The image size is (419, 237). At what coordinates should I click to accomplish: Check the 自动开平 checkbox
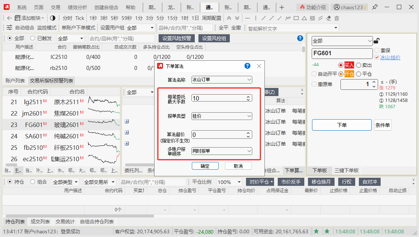point(314,74)
